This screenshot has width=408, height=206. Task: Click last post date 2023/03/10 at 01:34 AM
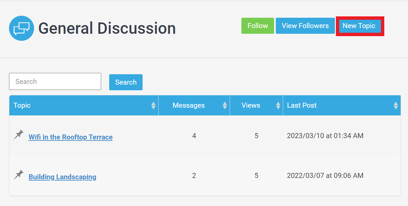tap(325, 136)
